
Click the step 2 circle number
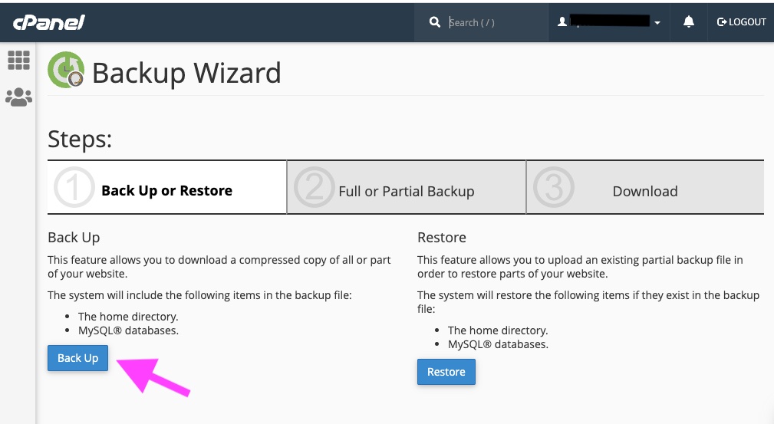coord(314,189)
